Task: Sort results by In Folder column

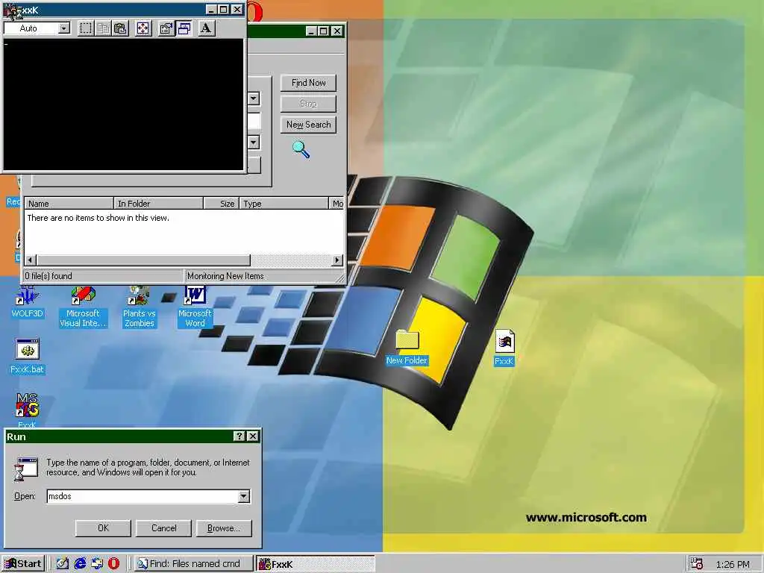Action: [x=158, y=203]
